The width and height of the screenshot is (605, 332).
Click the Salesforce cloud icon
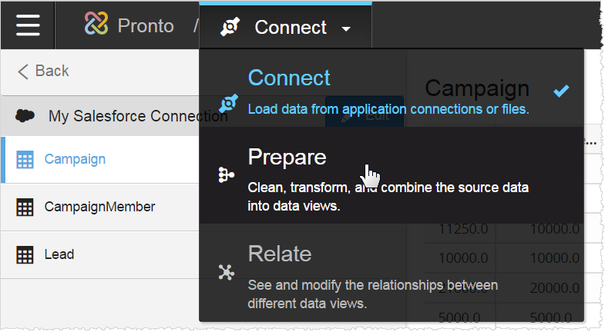pos(25,116)
